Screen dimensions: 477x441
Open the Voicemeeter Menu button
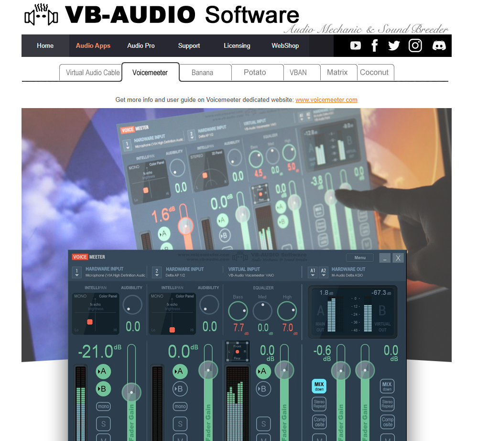tap(360, 257)
